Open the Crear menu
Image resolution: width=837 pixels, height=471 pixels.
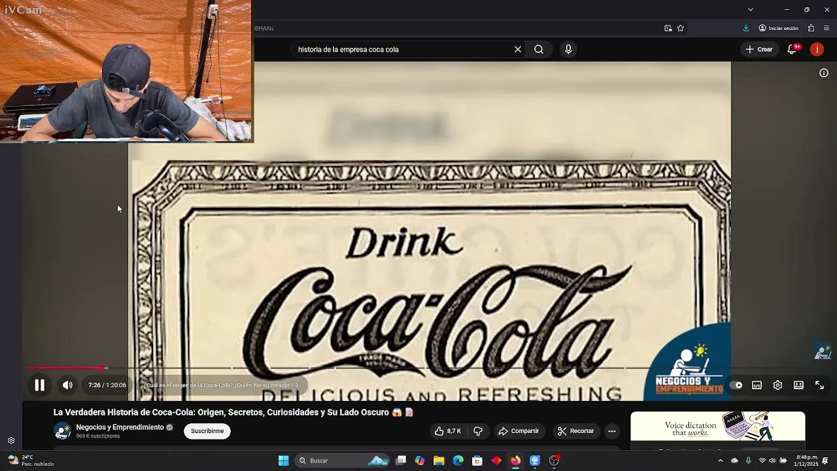759,49
